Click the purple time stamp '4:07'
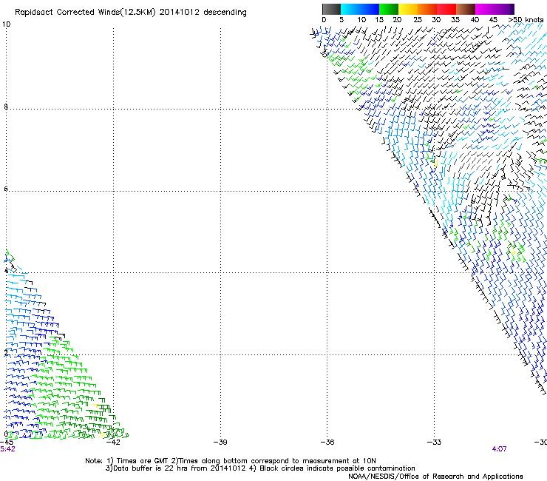The height and width of the screenshot is (481, 547). click(x=499, y=449)
